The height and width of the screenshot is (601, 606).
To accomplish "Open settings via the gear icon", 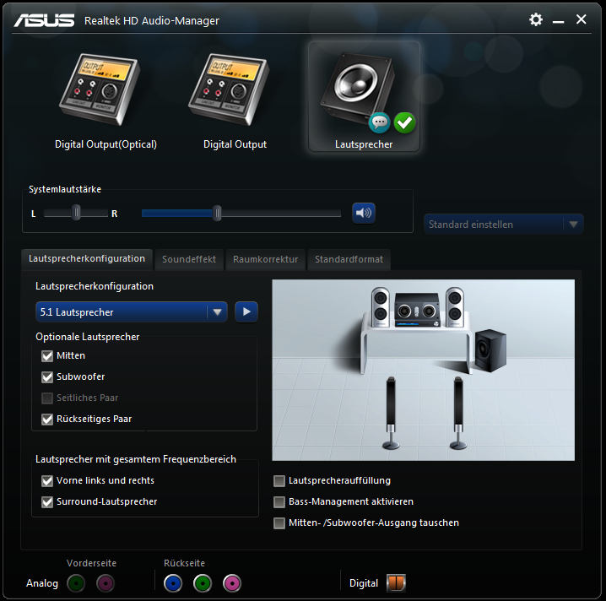I will (536, 19).
